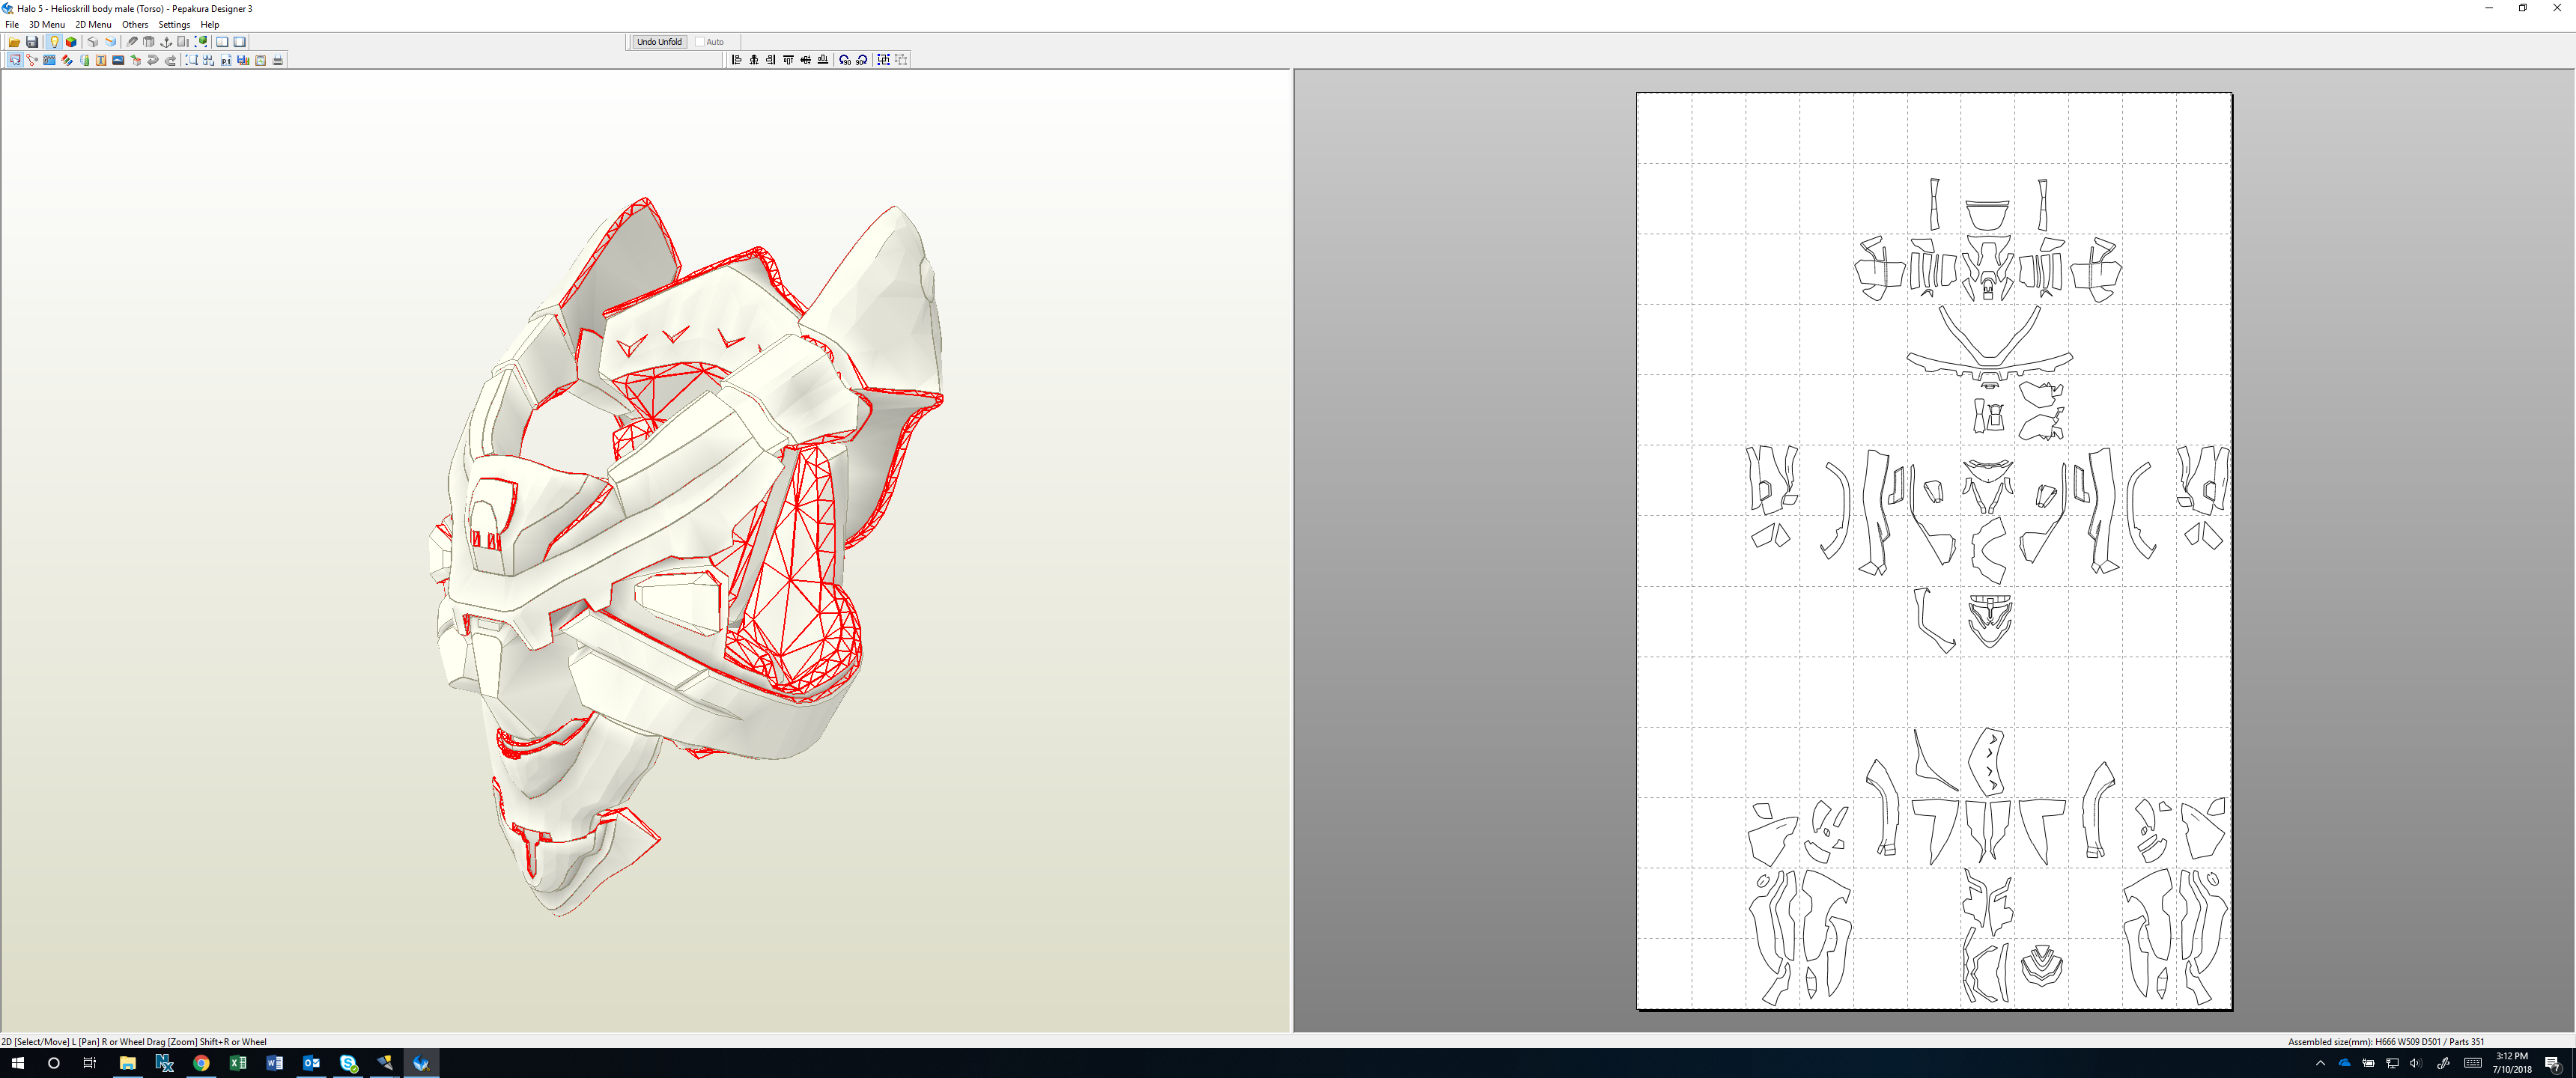Align selected parts to the left
The image size is (2576, 1078).
(737, 60)
